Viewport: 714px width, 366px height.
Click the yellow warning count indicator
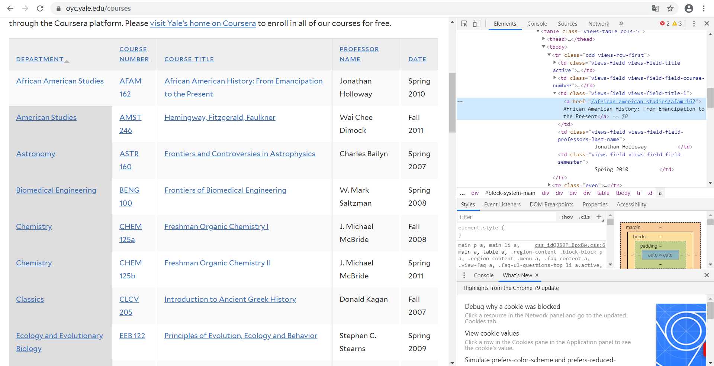point(677,23)
